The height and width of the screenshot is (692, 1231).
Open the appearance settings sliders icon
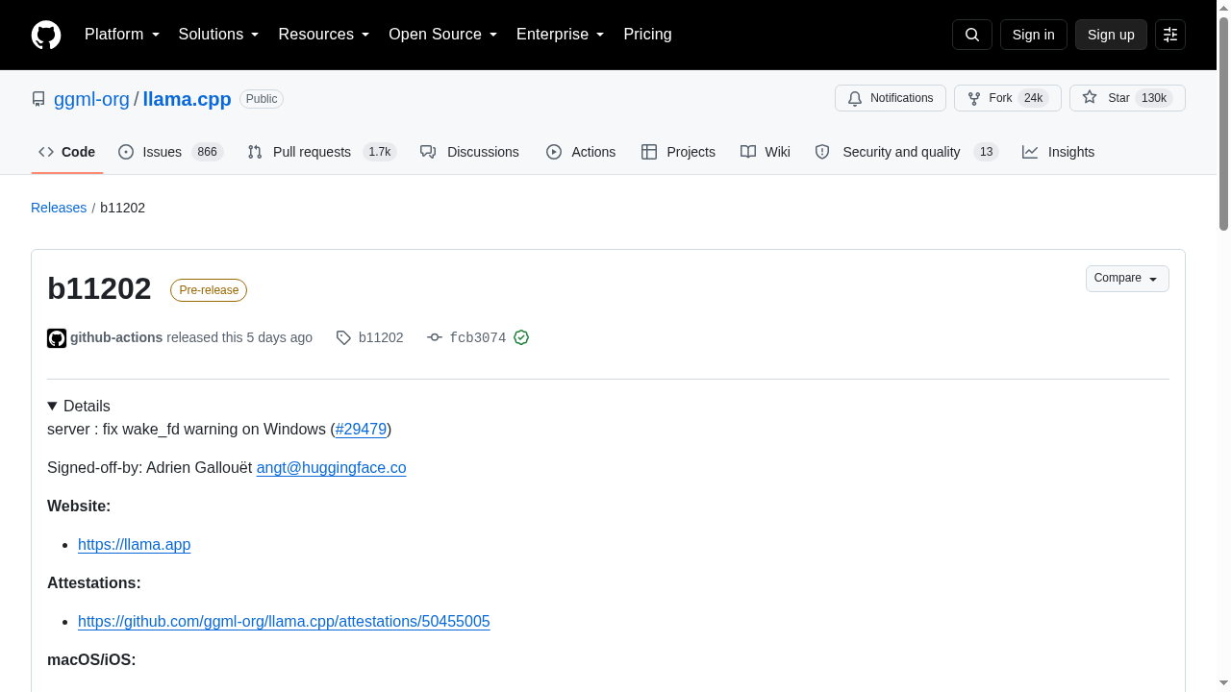pyautogui.click(x=1170, y=35)
